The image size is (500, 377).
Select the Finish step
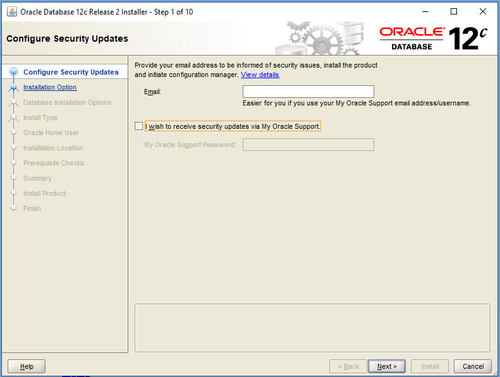coord(32,208)
